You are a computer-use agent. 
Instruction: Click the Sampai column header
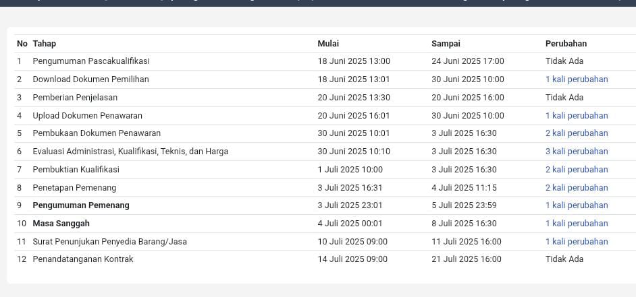coord(446,44)
